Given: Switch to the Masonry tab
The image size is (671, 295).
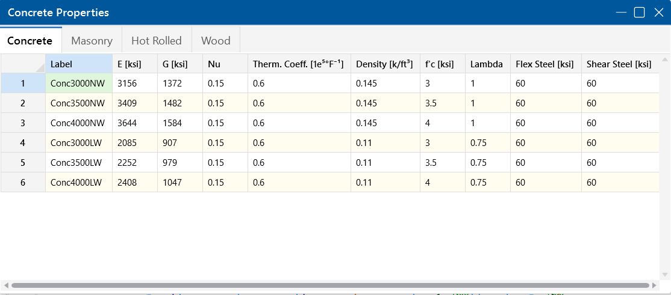Looking at the screenshot, I should pos(92,41).
